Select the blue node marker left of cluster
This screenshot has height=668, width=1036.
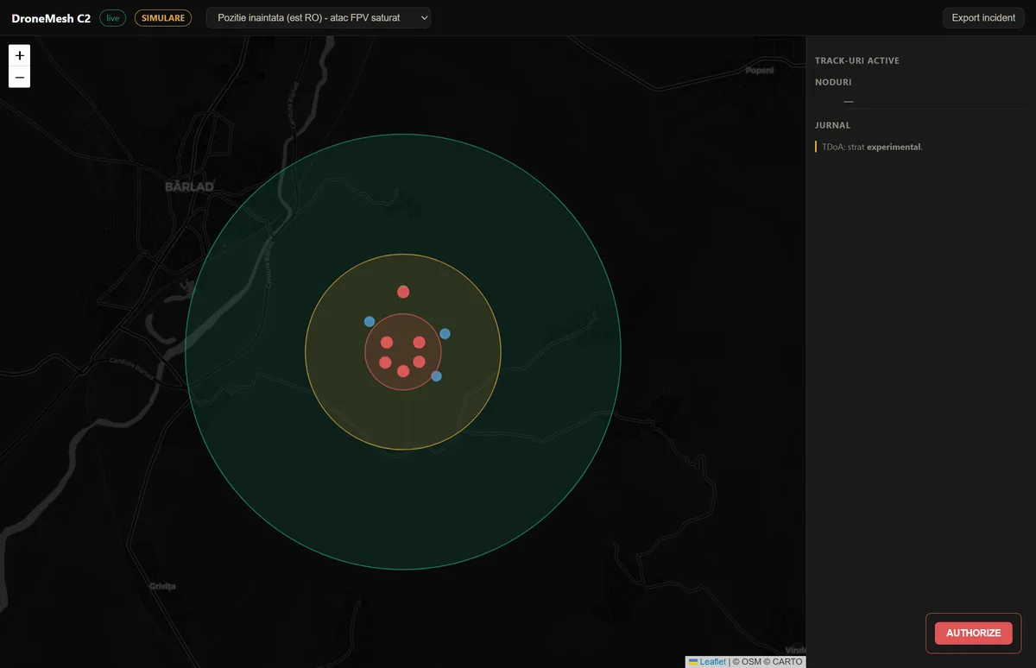[x=370, y=322]
